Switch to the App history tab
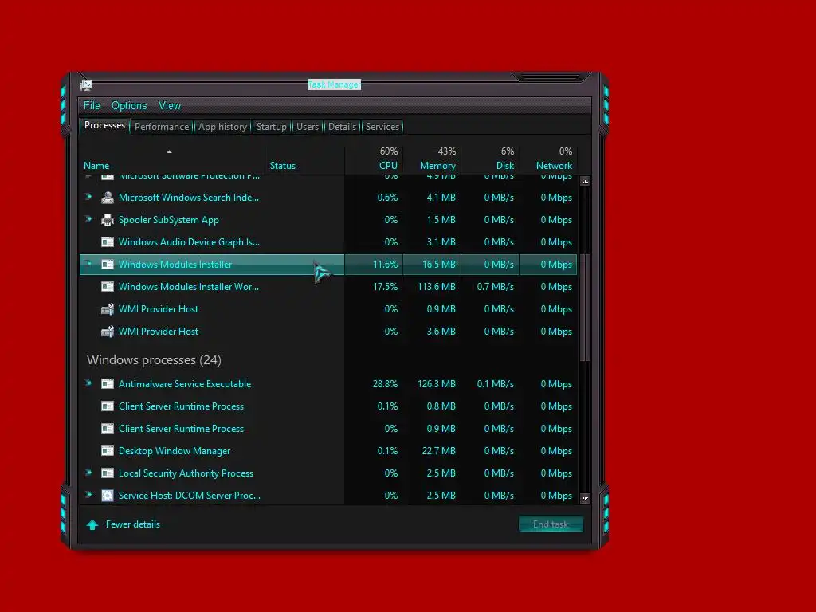This screenshot has height=612, width=816. 223,127
